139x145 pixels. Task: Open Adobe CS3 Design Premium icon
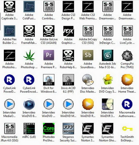click(x=68, y=7)
